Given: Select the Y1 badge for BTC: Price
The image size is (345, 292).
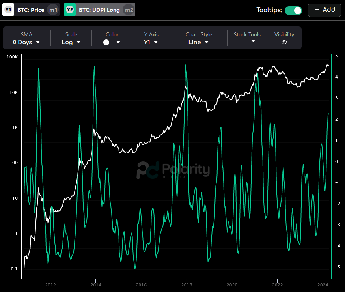Looking at the screenshot, I should point(7,9).
